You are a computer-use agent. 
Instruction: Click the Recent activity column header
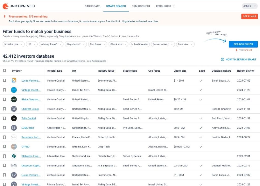point(246,71)
